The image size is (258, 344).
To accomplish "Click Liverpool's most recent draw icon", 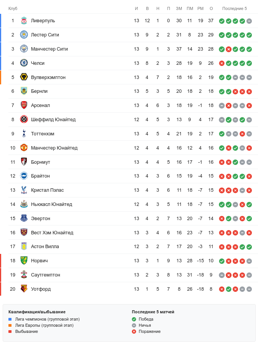I will [249, 21].
